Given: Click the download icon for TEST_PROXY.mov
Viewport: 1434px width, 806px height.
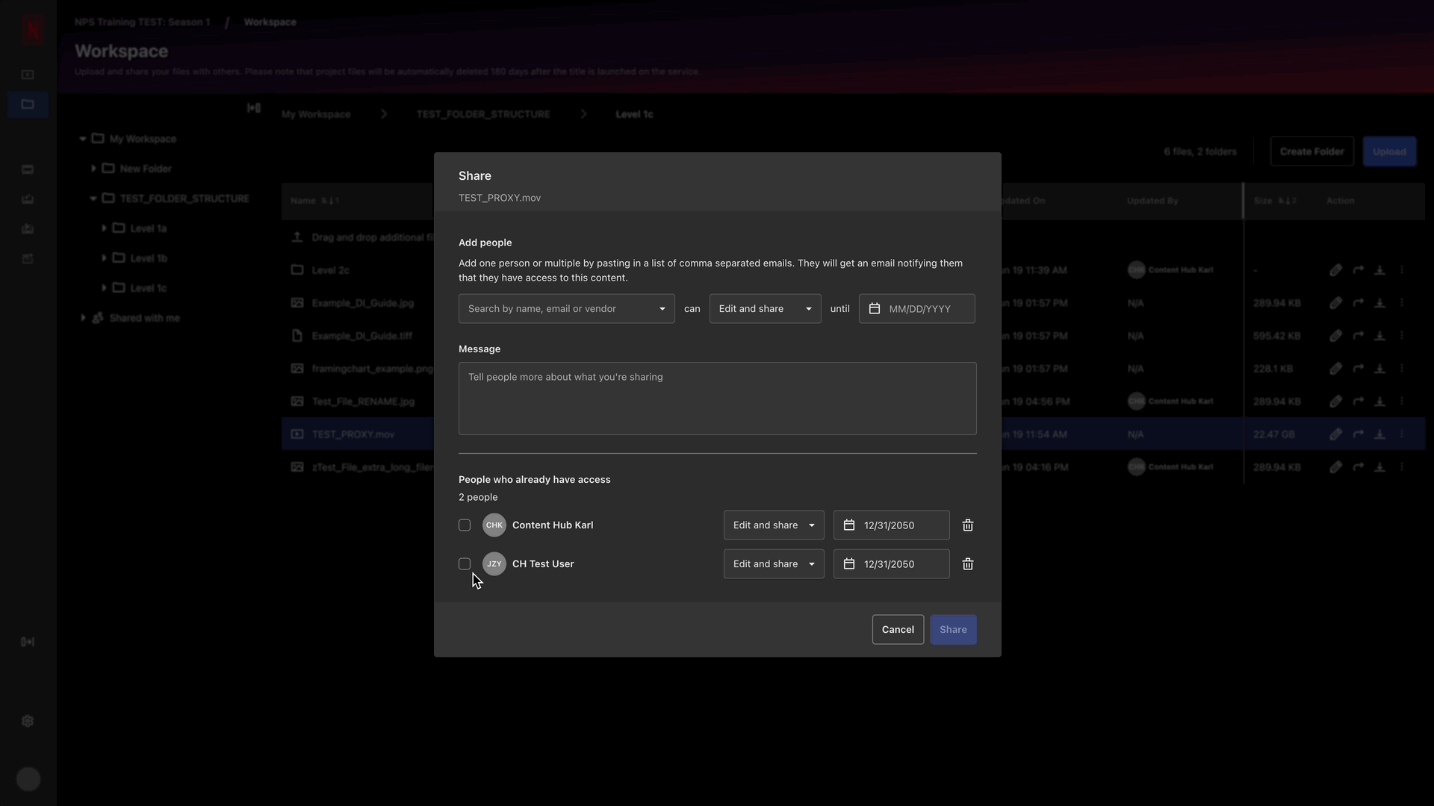Looking at the screenshot, I should point(1379,434).
